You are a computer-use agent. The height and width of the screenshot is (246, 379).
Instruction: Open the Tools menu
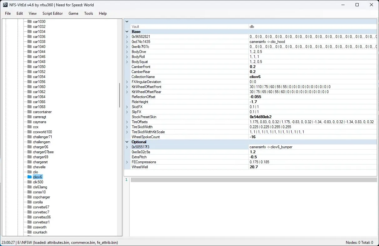(89, 13)
